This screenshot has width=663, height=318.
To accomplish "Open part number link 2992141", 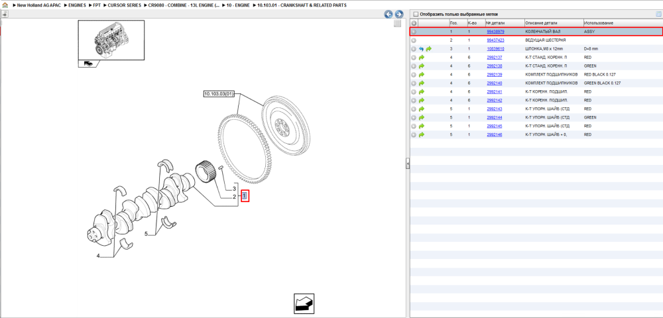I will point(495,91).
